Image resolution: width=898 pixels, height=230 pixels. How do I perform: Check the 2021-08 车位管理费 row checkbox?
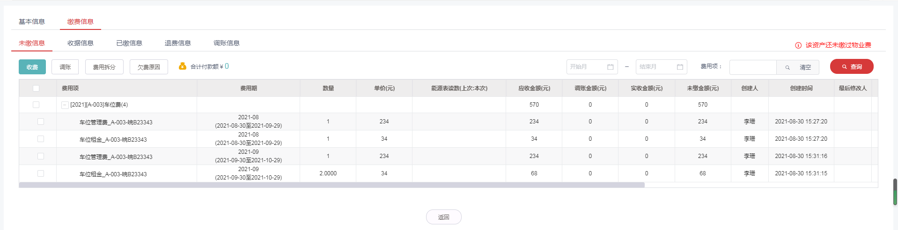point(41,122)
